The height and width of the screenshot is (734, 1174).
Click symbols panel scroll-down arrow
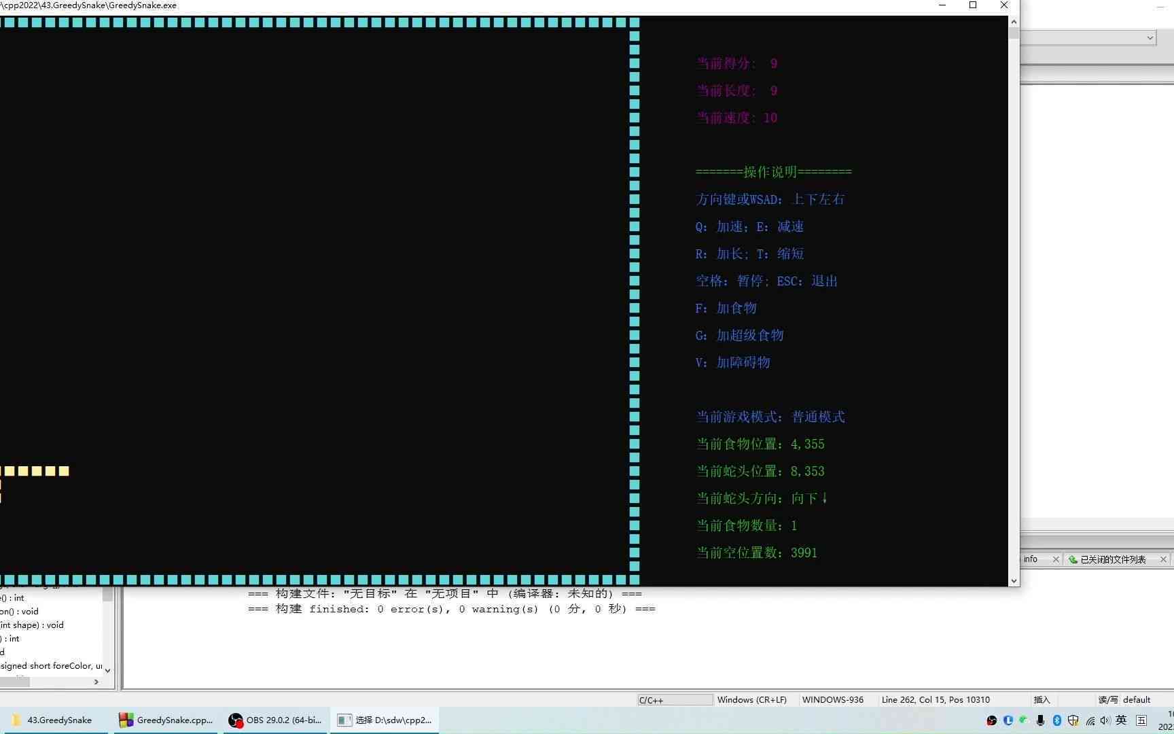click(x=107, y=671)
